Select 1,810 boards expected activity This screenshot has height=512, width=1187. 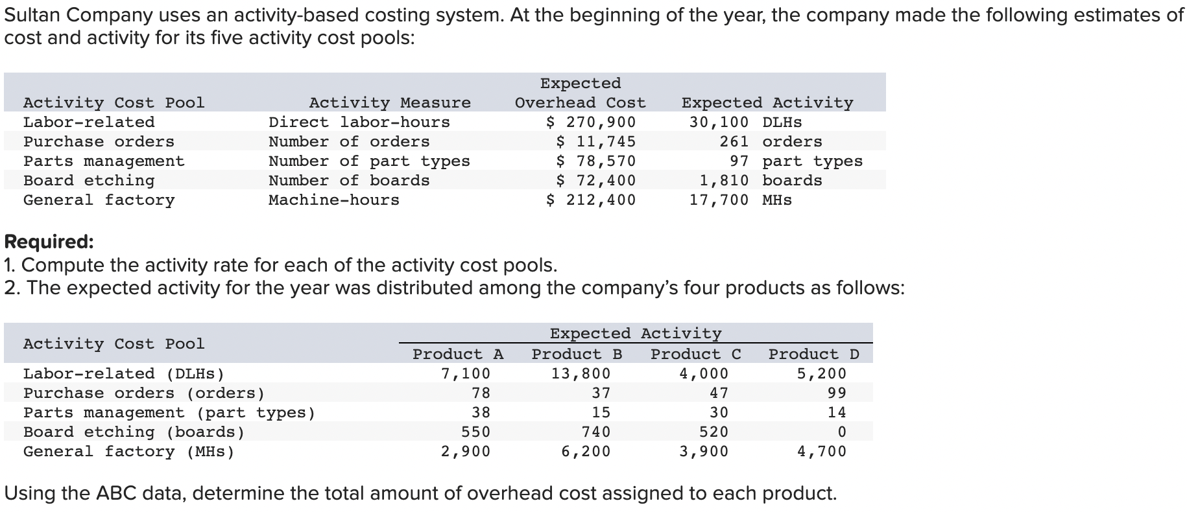(760, 180)
